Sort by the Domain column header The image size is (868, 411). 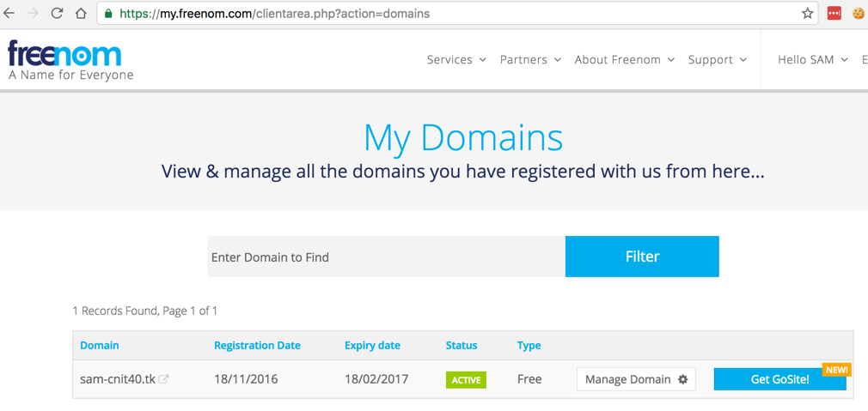coord(100,346)
